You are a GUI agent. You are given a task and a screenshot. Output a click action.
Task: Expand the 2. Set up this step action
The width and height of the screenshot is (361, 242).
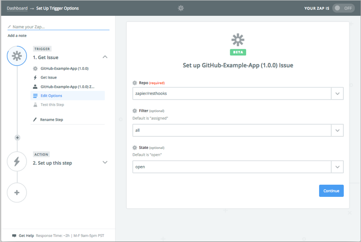click(105, 162)
